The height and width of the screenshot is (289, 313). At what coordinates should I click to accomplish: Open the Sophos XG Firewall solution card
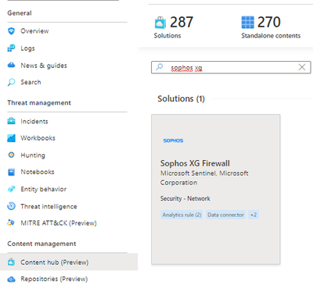point(216,189)
